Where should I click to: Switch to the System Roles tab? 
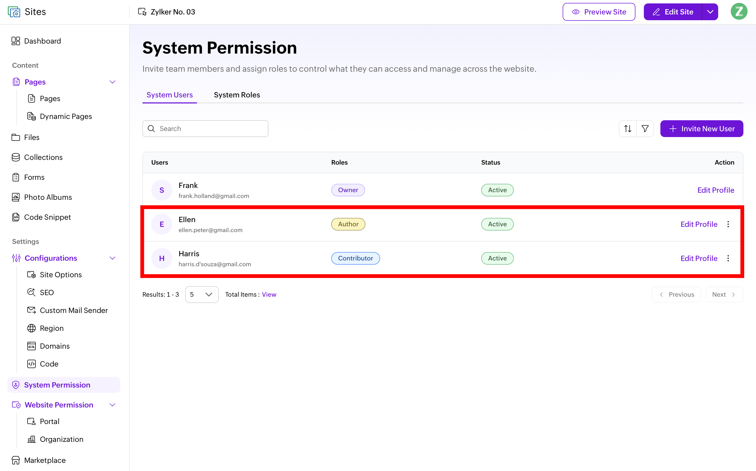[237, 95]
